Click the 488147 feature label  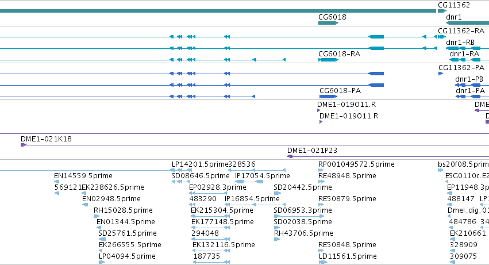tap(461, 199)
